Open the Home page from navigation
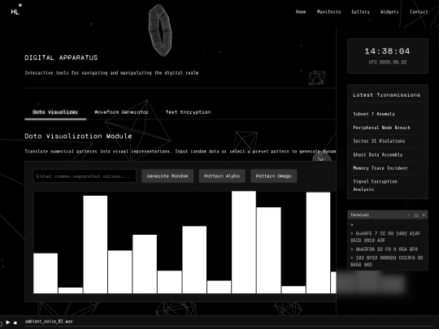The image size is (439, 329). coord(301,11)
